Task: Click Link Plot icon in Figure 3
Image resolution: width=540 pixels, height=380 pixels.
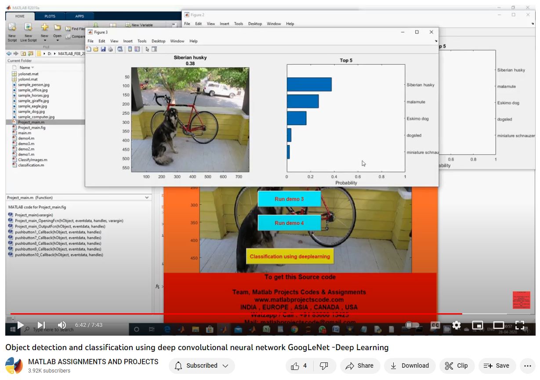Action: tap(120, 49)
